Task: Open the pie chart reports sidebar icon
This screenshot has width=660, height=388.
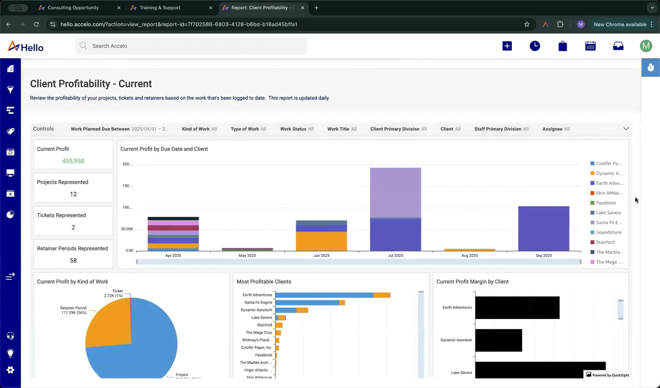Action: click(10, 215)
